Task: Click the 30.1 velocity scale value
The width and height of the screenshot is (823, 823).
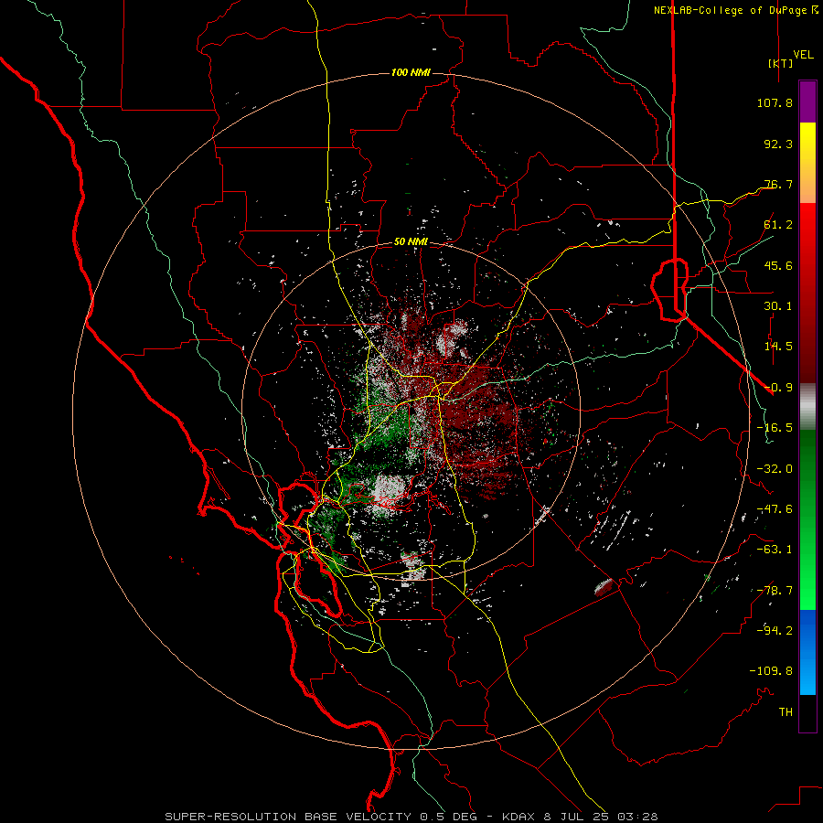Action: pos(778,306)
